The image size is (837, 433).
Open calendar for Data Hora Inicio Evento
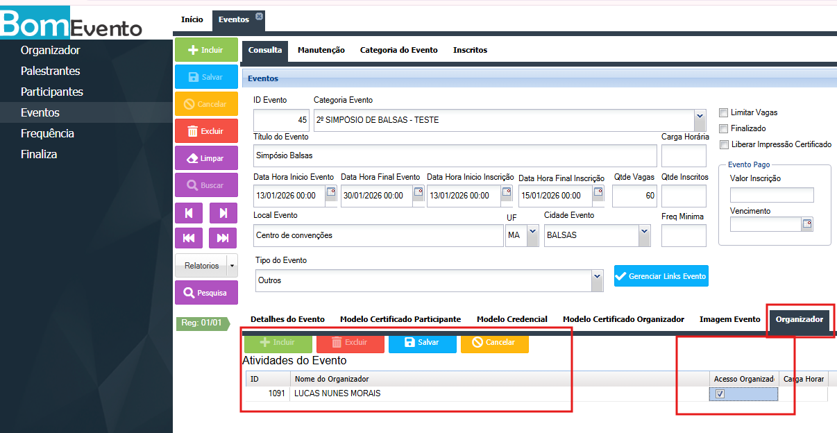coord(331,192)
